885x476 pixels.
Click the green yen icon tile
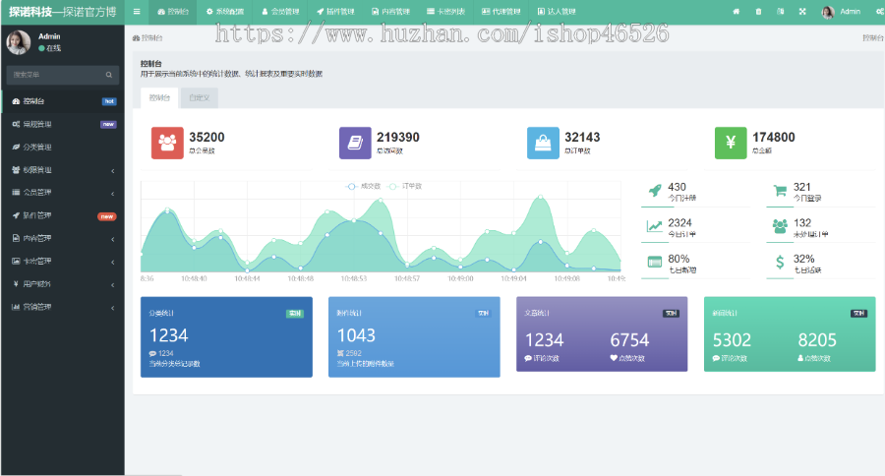[731, 143]
